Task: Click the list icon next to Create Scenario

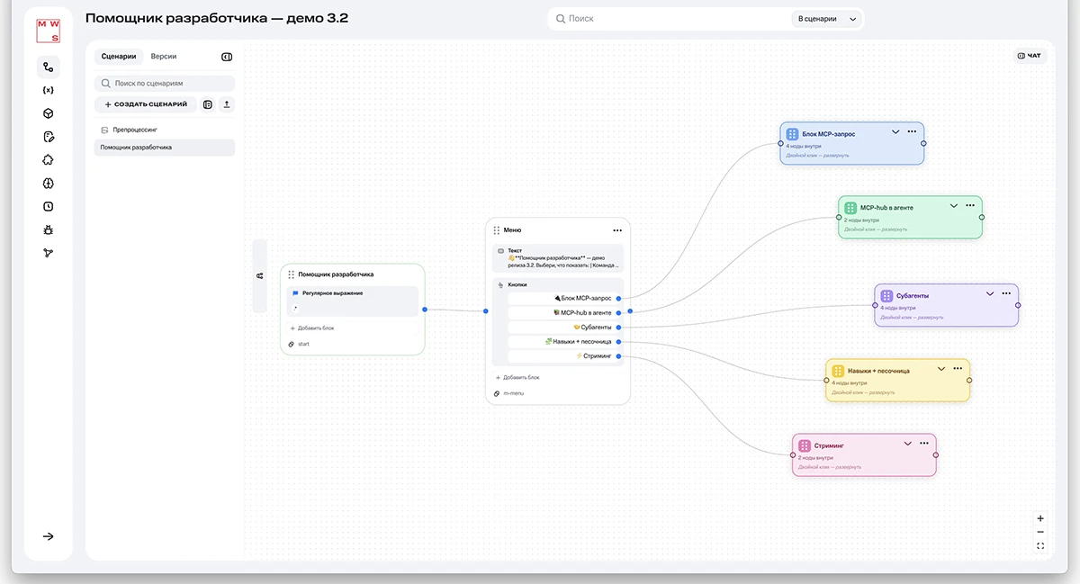Action: tap(208, 104)
